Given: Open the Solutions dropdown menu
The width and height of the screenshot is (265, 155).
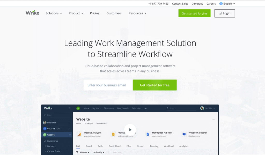Looking at the screenshot, I should (54, 13).
